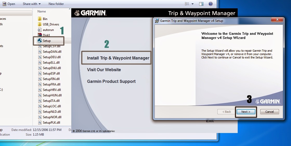Screen dimensions: 291x146
Task: Select the SetupESP.dll file icon
Action: click(40, 73)
